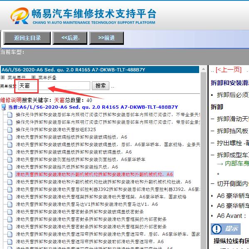Click the 提示 exclamation icon
Image resolution: width=249 pixels, height=249 pixels.
point(216,229)
